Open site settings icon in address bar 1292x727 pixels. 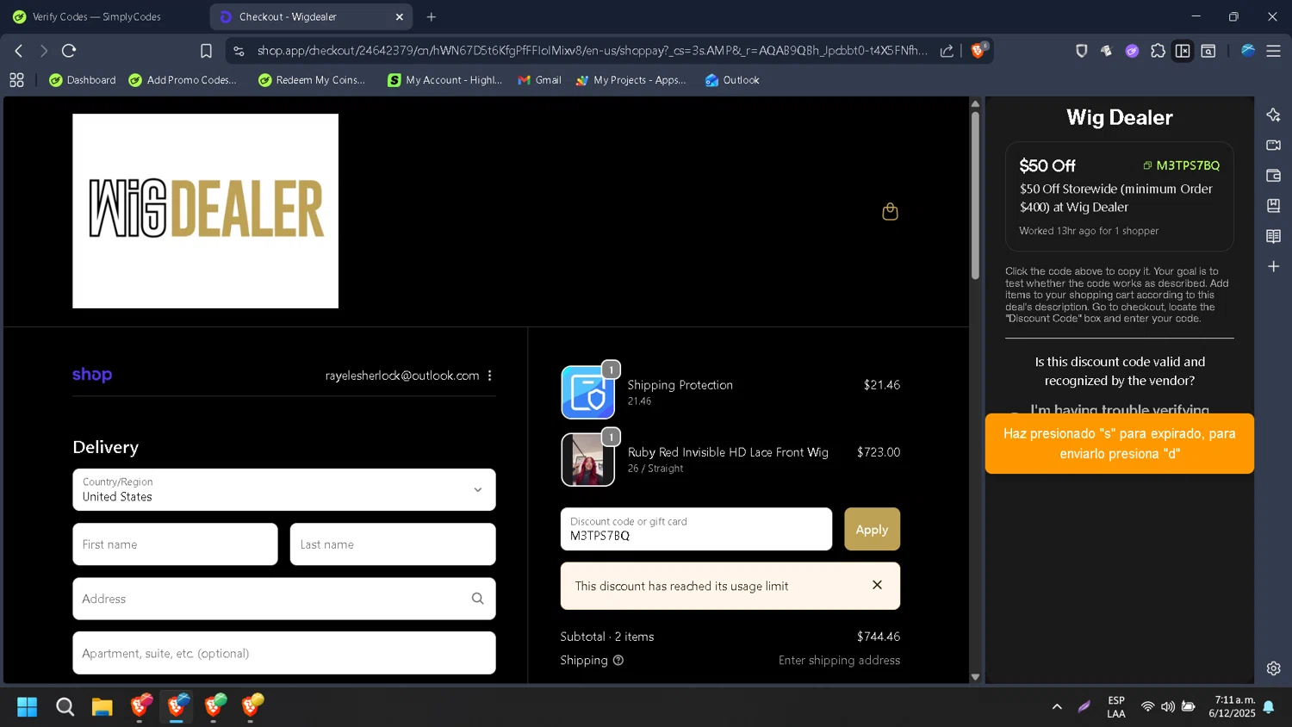[239, 51]
